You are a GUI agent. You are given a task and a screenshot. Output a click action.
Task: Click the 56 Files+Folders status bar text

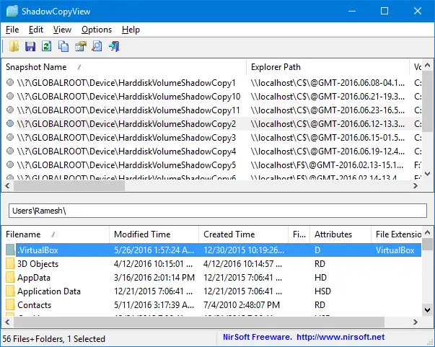[x=54, y=338]
